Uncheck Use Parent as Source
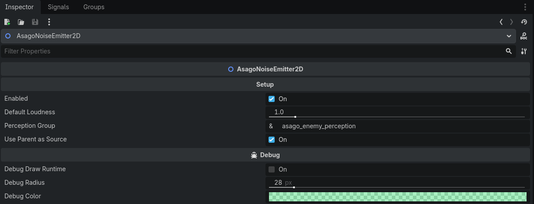This screenshot has width=534, height=204. tap(272, 140)
